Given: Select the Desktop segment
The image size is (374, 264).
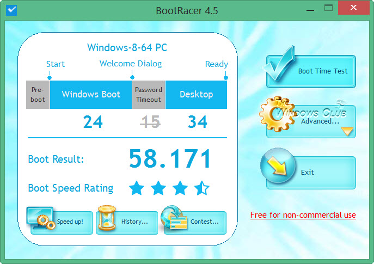Looking at the screenshot, I should click(196, 95).
